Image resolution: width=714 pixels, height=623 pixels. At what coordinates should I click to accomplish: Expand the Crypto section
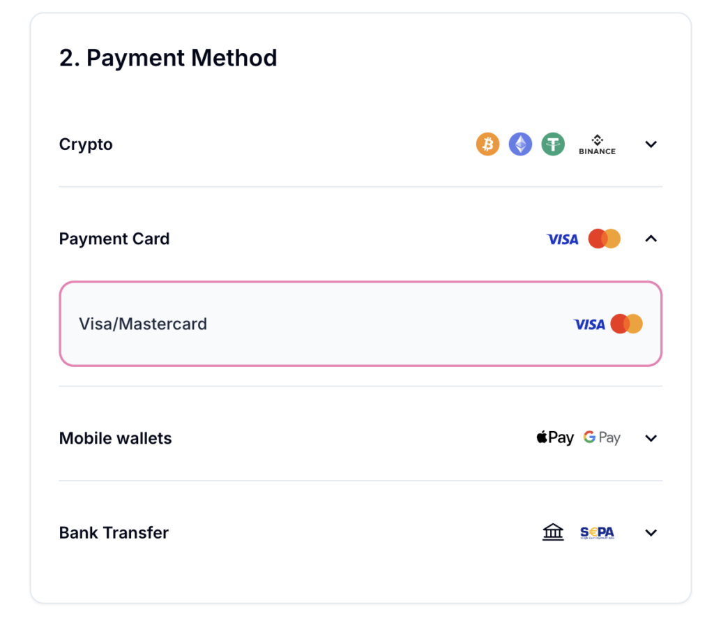[651, 144]
